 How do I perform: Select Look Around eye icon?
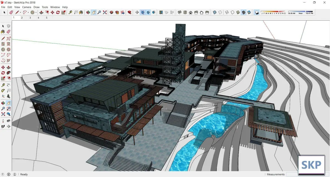(x=9, y=121)
